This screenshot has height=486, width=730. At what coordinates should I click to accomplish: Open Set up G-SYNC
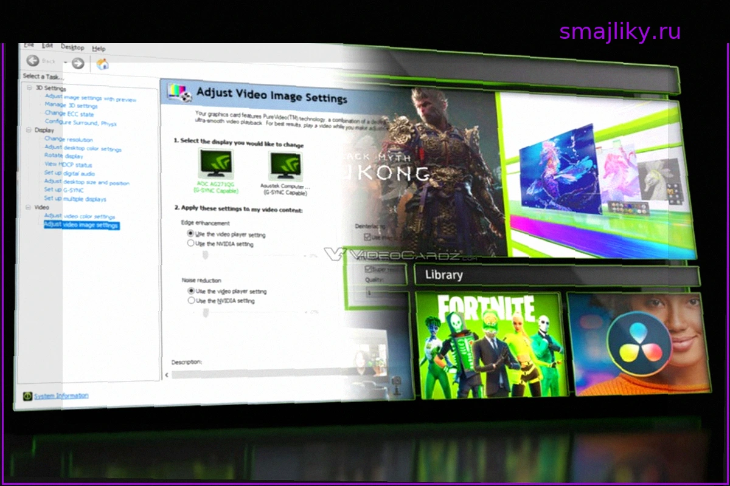[64, 190]
